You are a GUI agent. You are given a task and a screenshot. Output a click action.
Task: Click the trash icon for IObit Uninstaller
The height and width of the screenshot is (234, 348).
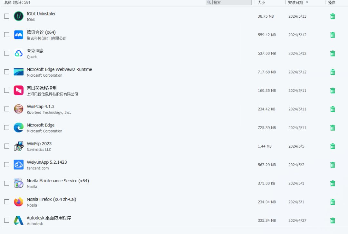(333, 16)
